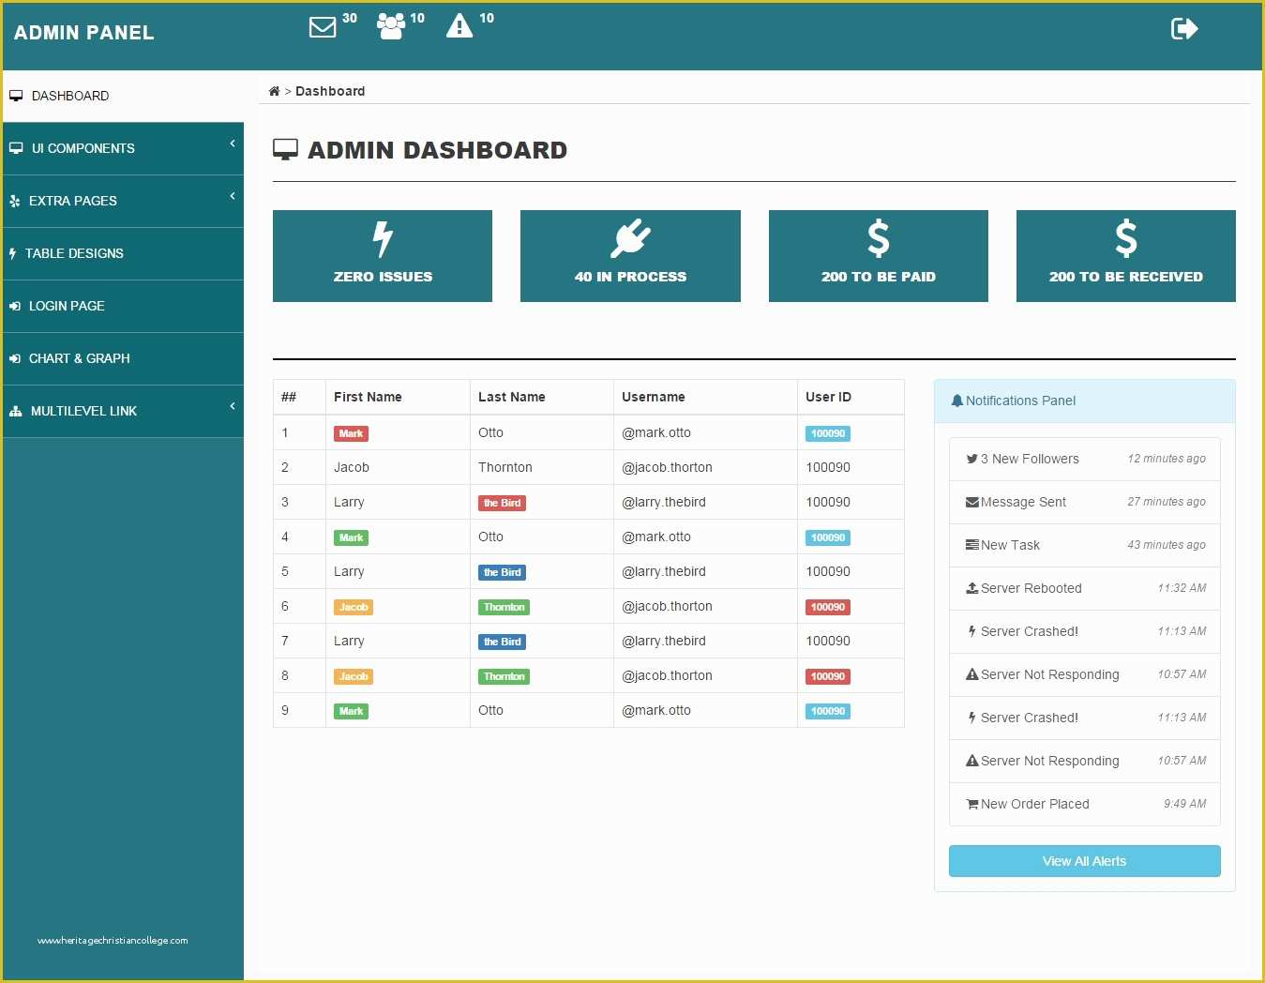The width and height of the screenshot is (1265, 983).
Task: Click the View All Alerts button
Action: (x=1084, y=860)
